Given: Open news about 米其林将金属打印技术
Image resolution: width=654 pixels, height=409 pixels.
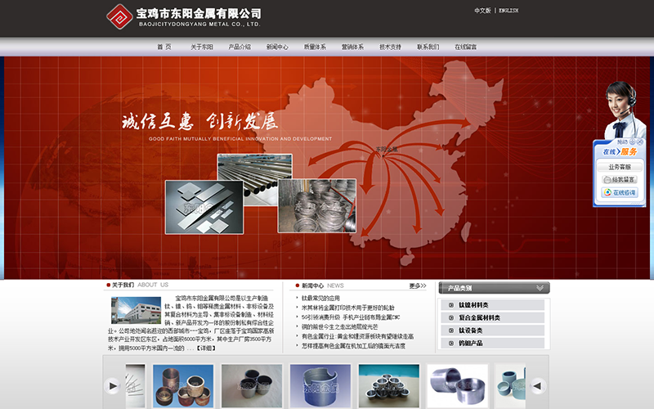Looking at the screenshot, I should pos(348,308).
